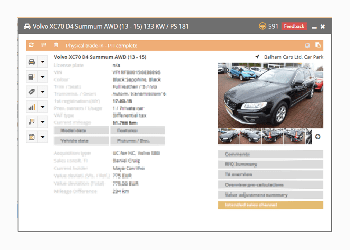Select the third thumbnail showing rear view
This screenshot has height=250, width=350.
(273, 137)
